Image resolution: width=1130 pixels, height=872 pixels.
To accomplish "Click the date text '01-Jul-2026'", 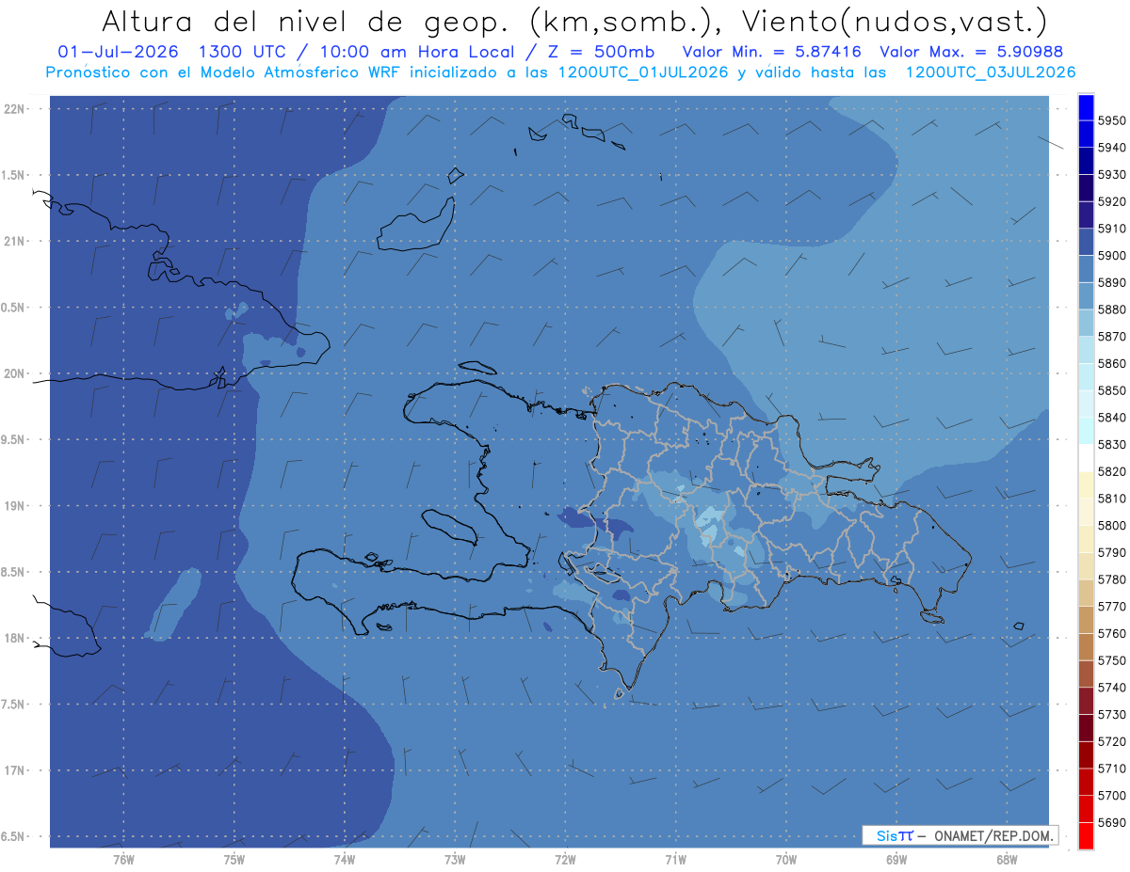I will tap(119, 53).
